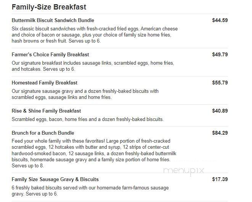The width and height of the screenshot is (252, 202).
Task: Click the $55.79 price label
Action: pos(220,83)
